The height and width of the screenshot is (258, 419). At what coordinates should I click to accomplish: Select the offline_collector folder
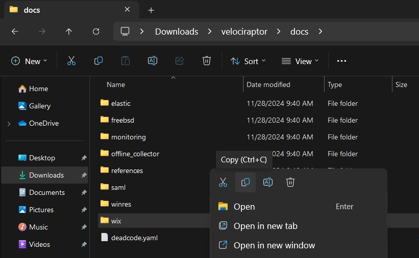point(135,154)
